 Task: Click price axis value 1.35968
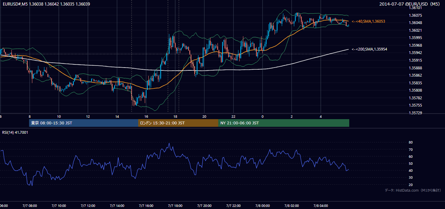415,45
